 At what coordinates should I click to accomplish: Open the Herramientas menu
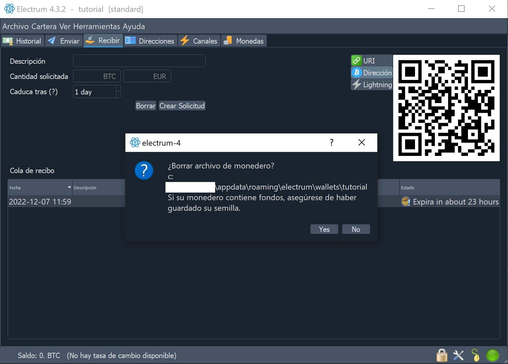tap(97, 26)
